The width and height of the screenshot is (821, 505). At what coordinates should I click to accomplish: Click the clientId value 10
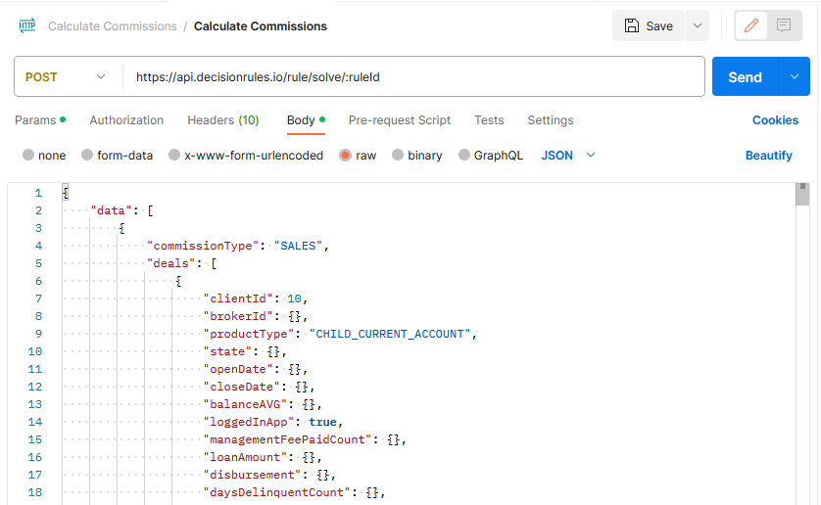point(294,298)
